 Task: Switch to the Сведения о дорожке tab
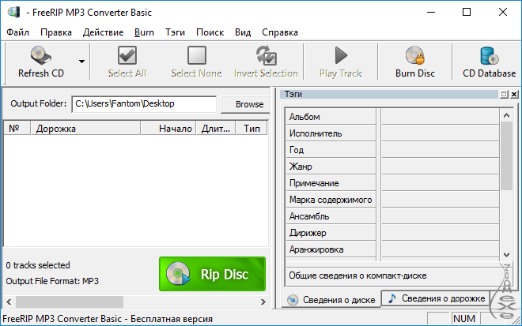point(437,298)
